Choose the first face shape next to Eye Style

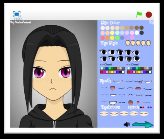tap(128, 43)
